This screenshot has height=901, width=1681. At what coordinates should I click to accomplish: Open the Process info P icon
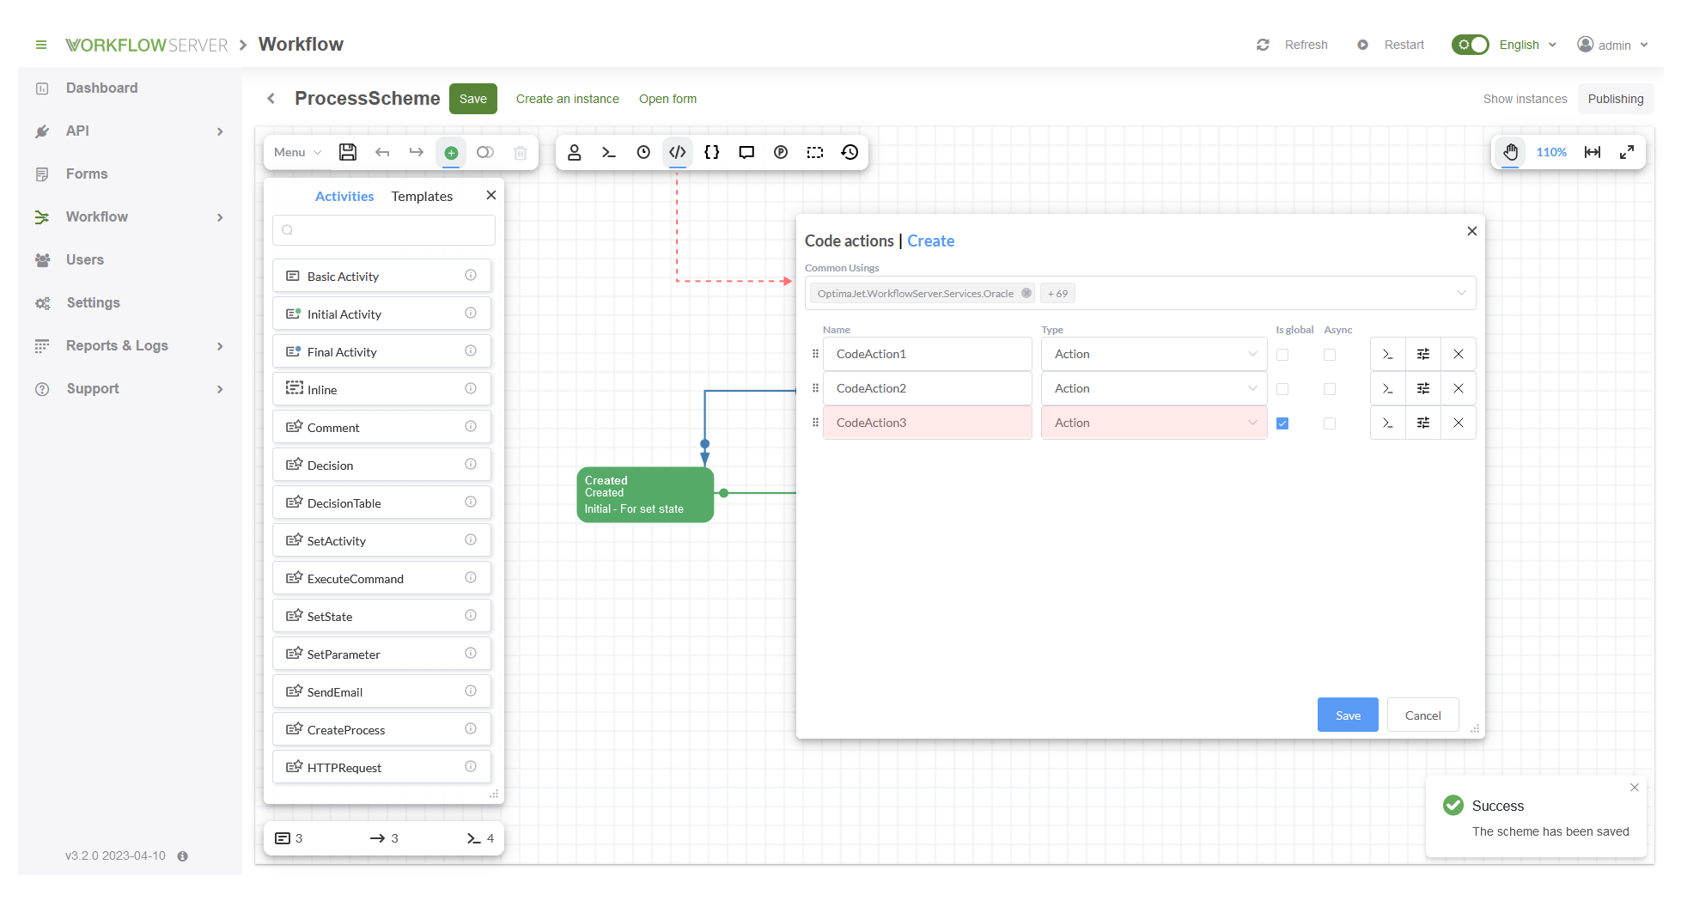coord(781,152)
